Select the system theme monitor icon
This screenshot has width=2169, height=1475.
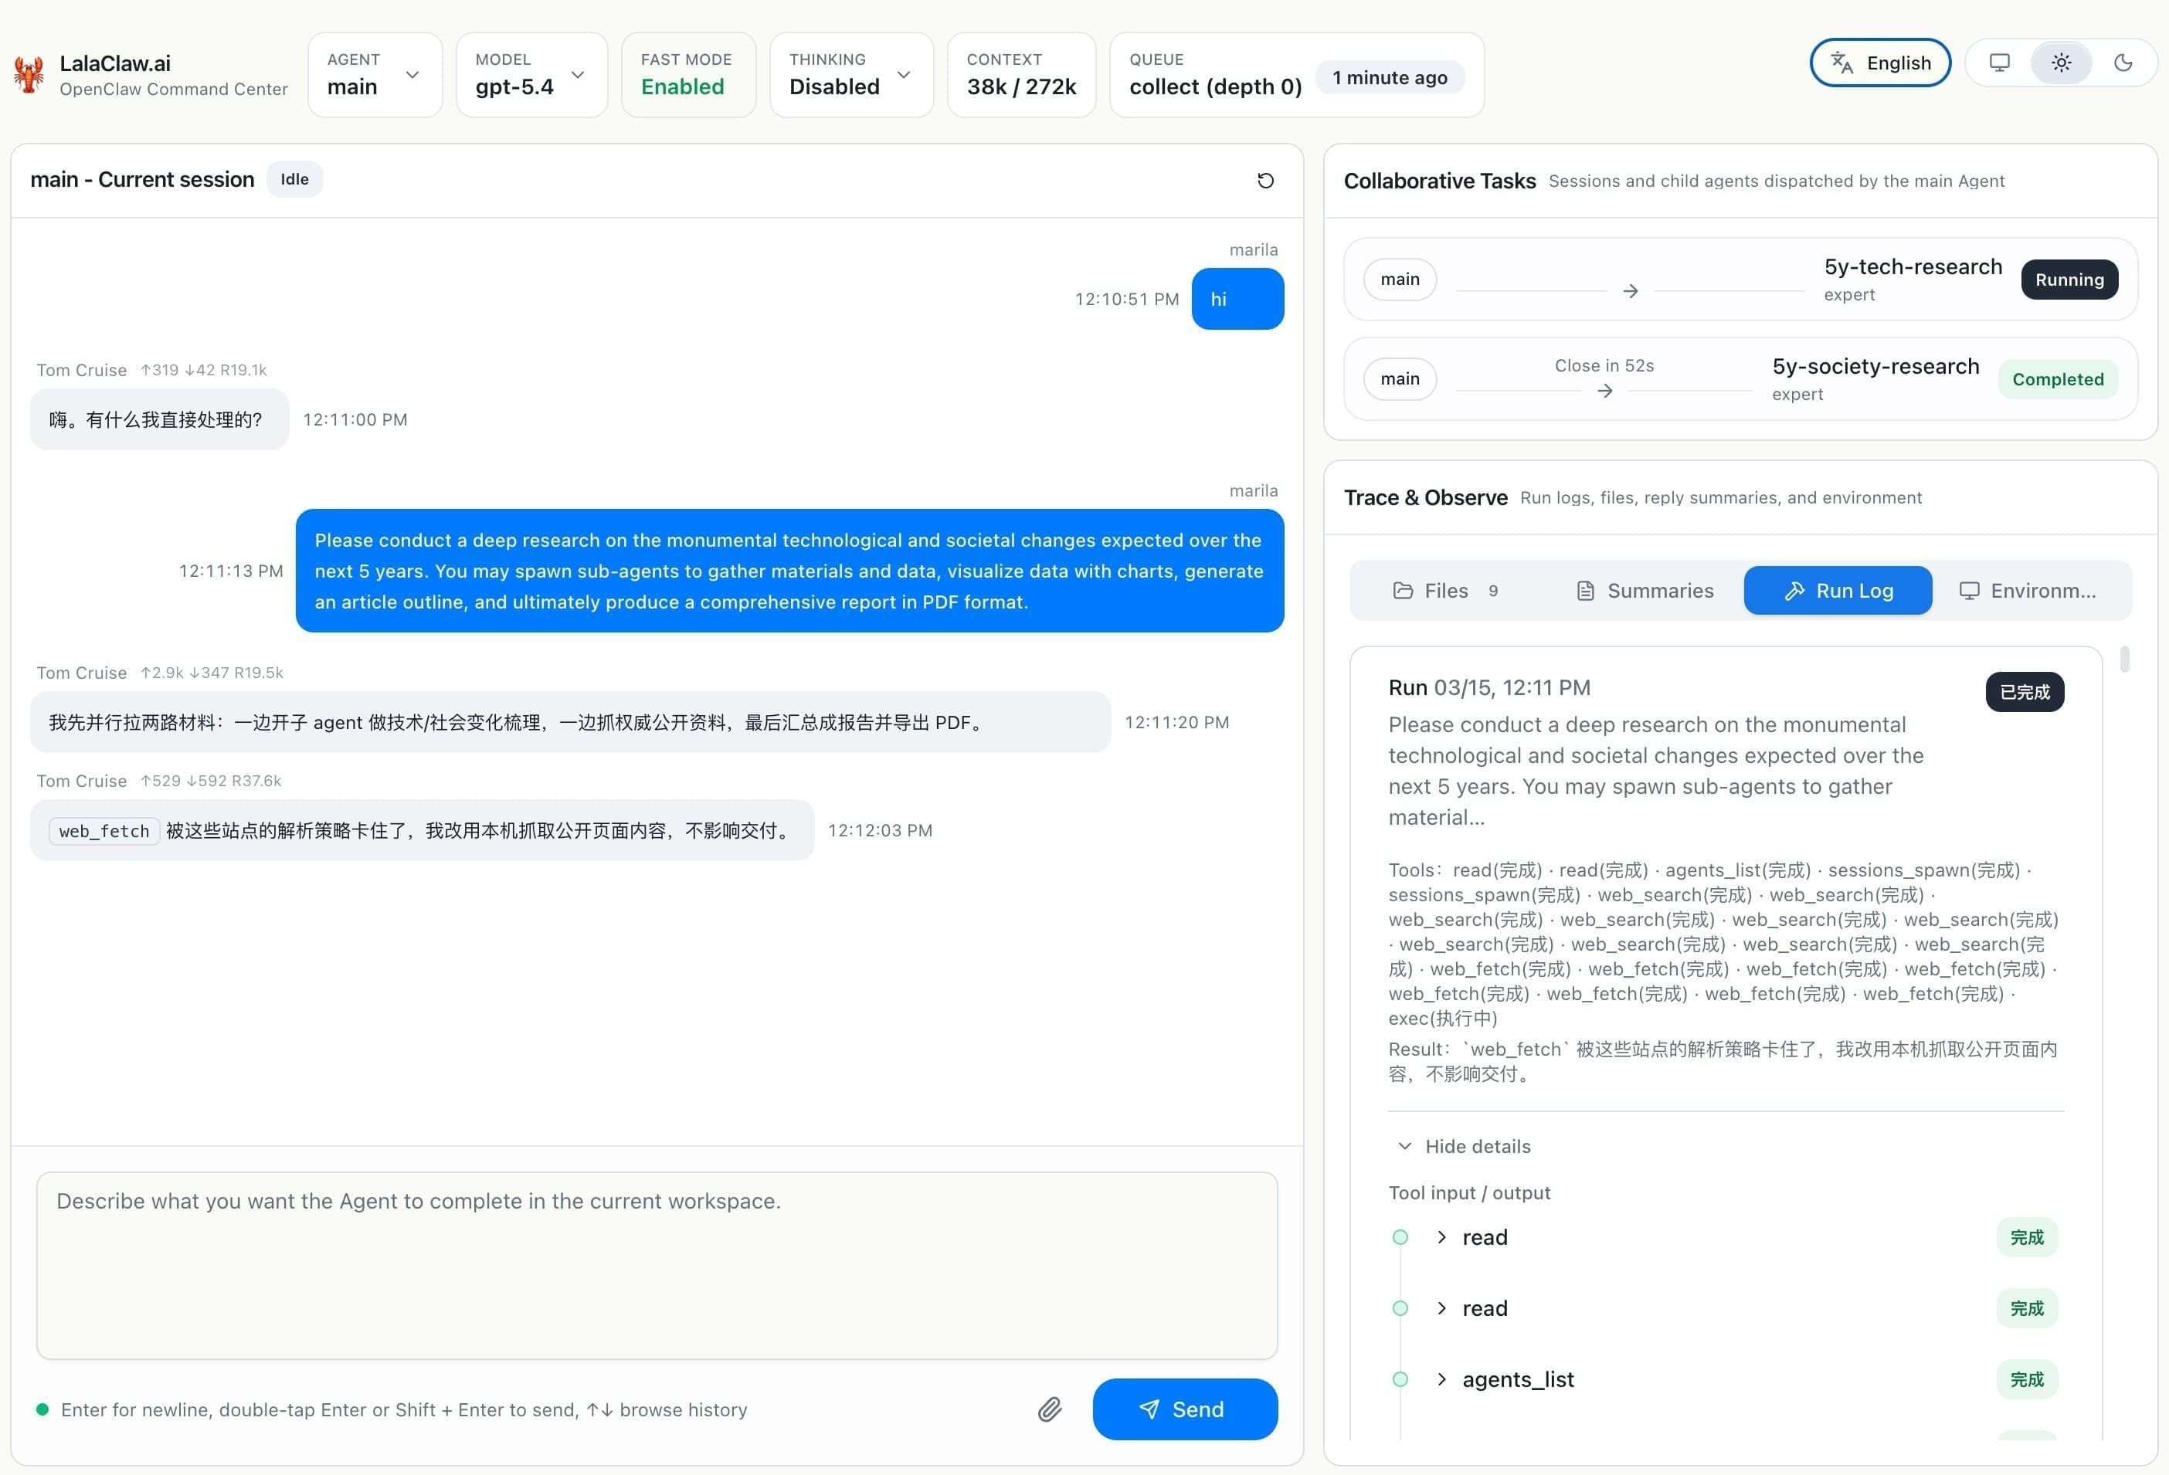pyautogui.click(x=1998, y=63)
